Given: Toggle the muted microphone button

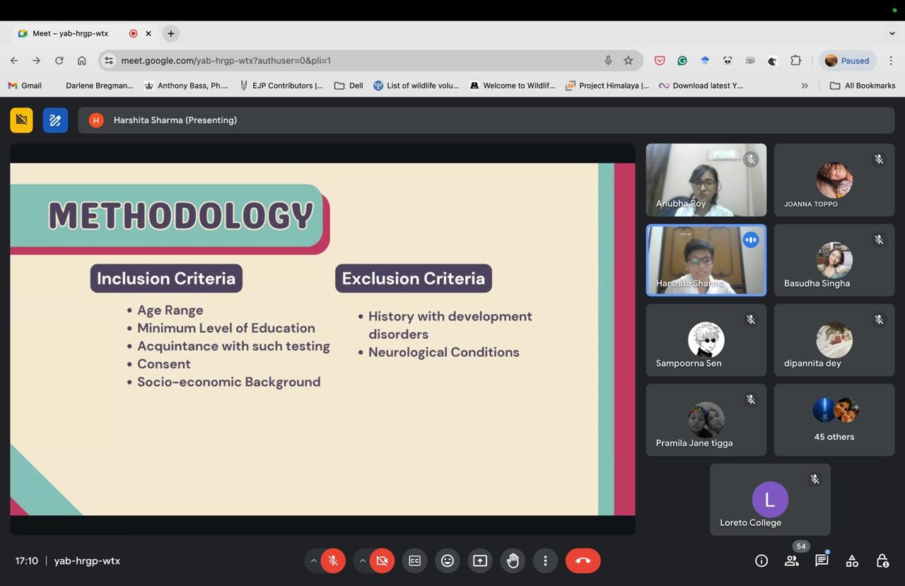Looking at the screenshot, I should [333, 561].
